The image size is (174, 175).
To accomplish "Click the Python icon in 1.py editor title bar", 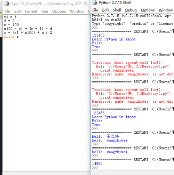I will (7, 4).
